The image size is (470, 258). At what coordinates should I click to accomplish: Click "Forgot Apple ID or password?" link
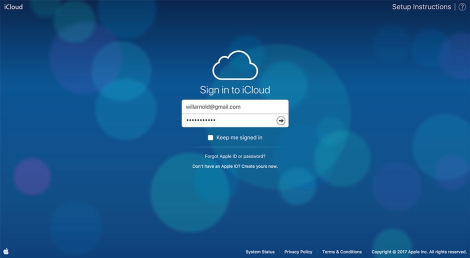click(235, 156)
